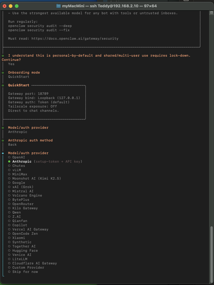Click the folder proxy icon in title bar
Viewport: 214px width, 285px height.
point(59,6)
